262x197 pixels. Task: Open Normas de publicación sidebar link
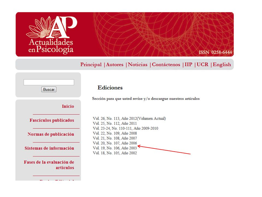tap(51, 134)
